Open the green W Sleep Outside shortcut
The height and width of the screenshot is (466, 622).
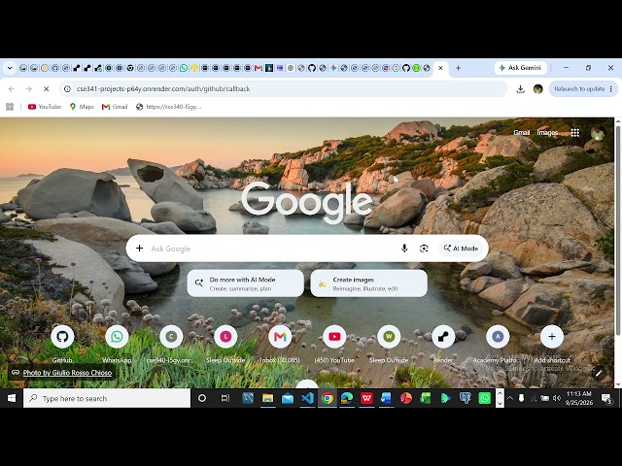pos(389,337)
